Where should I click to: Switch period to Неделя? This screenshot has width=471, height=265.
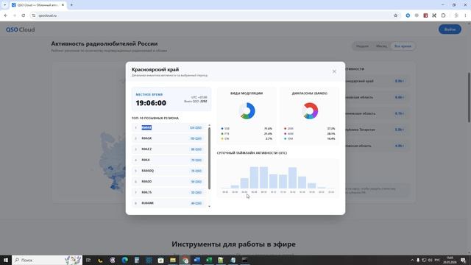click(x=362, y=46)
